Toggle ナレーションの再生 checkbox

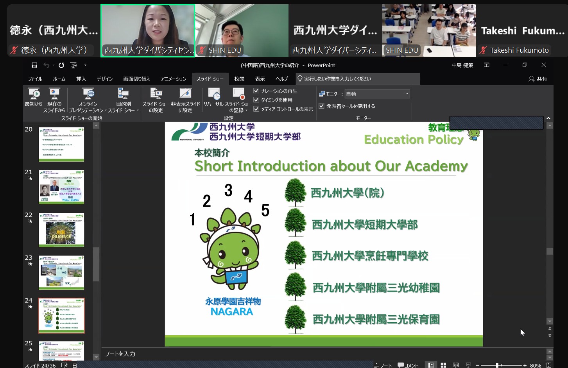pyautogui.click(x=256, y=91)
